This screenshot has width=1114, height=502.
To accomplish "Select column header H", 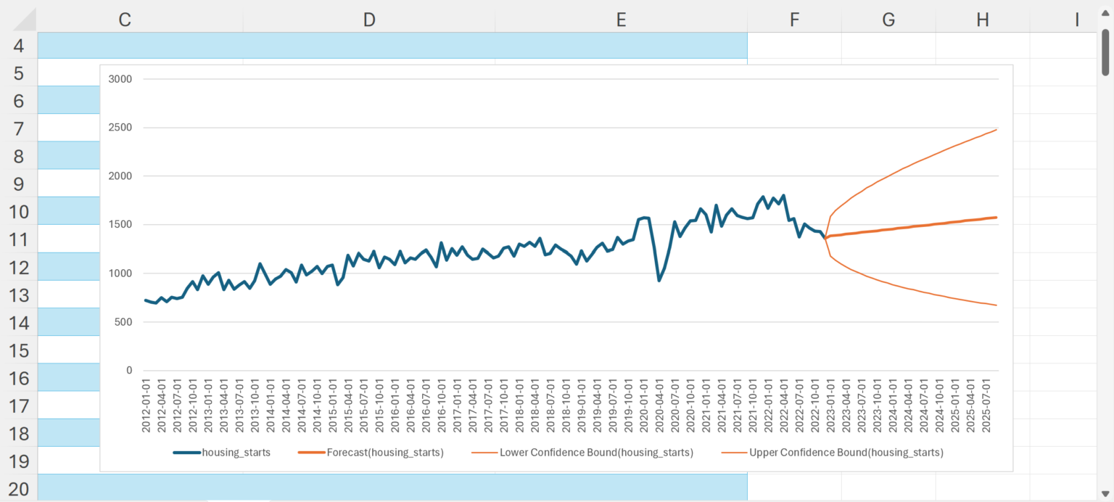I will coord(982,20).
